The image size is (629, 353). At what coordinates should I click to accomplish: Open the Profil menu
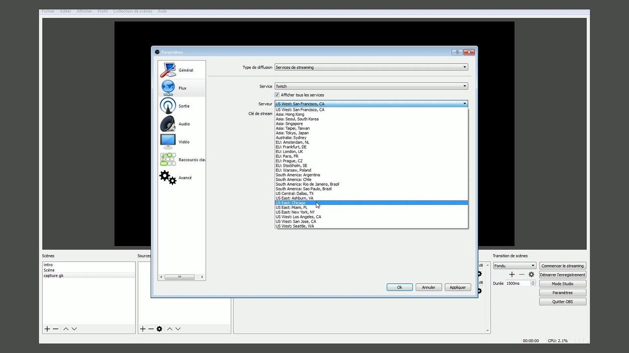[x=103, y=11]
